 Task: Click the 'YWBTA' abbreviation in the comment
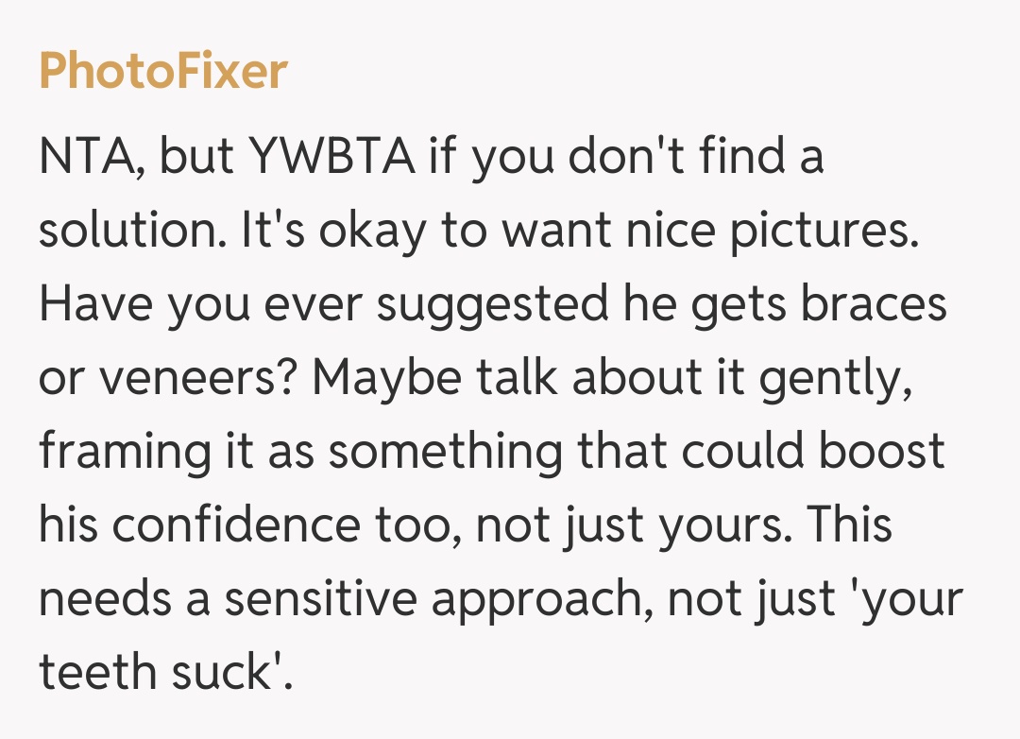coord(332,158)
